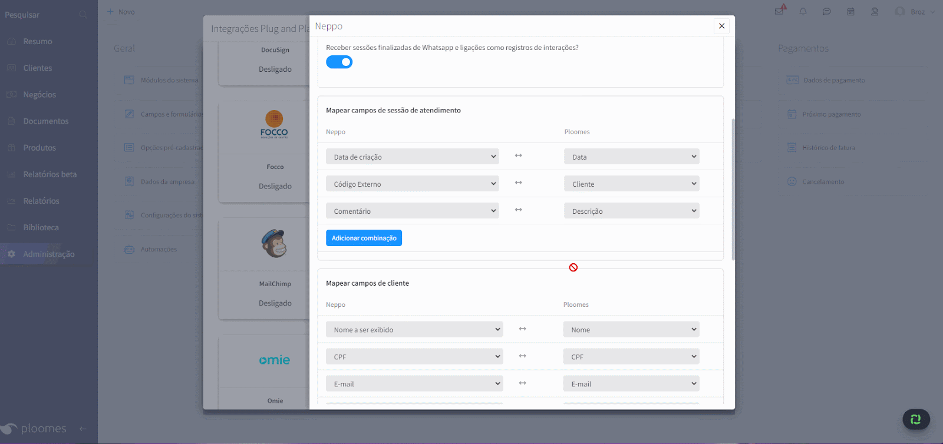
Task: Click the Desligado status under MailChimp
Action: tap(275, 303)
